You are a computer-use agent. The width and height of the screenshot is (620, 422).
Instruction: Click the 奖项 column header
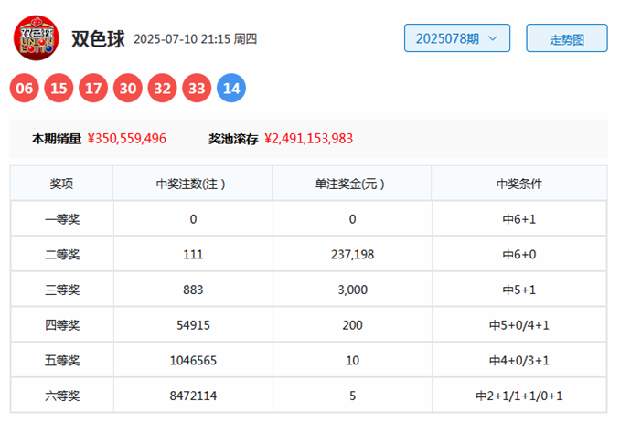click(x=61, y=184)
